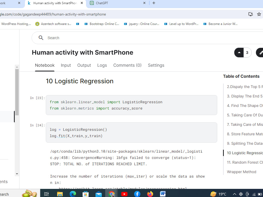Image resolution: width=263 pixels, height=197 pixels.
Task: Open YouTube from the taskbar
Action: (x=124, y=194)
